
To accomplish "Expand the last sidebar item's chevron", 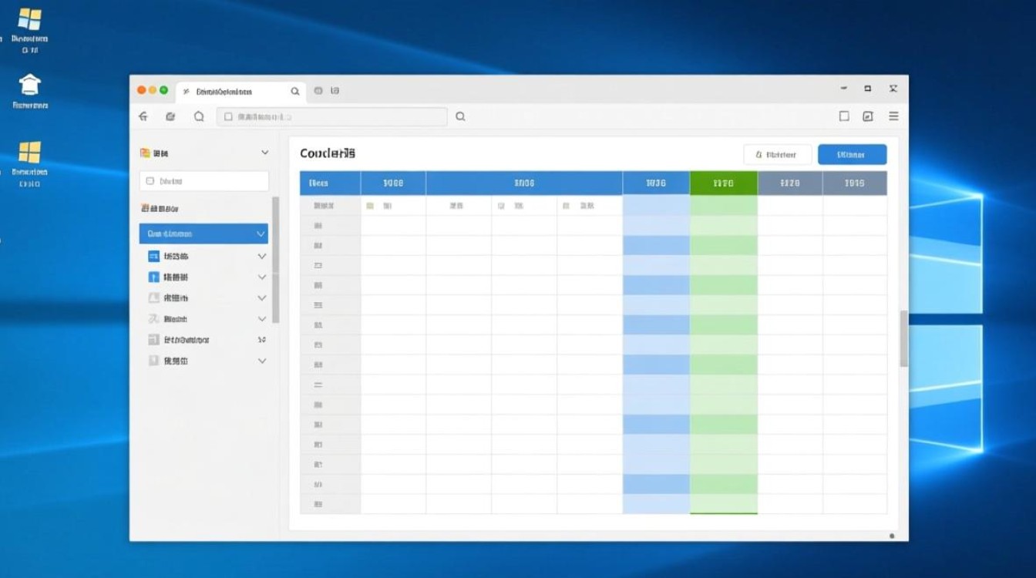I will (x=262, y=361).
